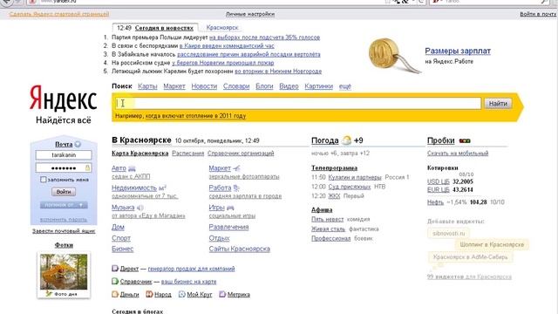
Task: Add the sibnovosti.ru widget
Action: (x=449, y=234)
